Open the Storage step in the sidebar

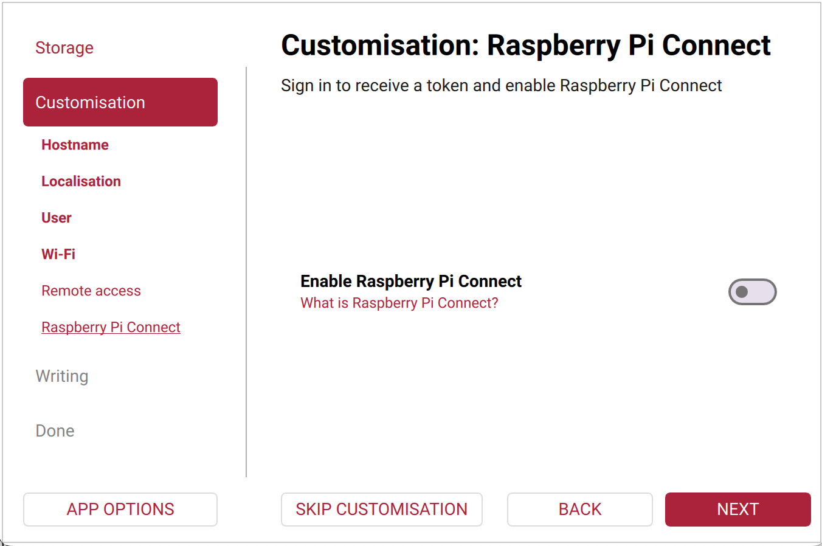[64, 47]
